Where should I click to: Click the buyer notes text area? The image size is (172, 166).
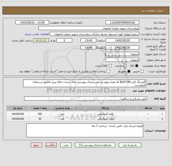click(85, 130)
